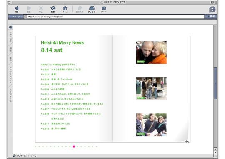Click the address URL field
The image size is (225, 159).
[x=114, y=17]
